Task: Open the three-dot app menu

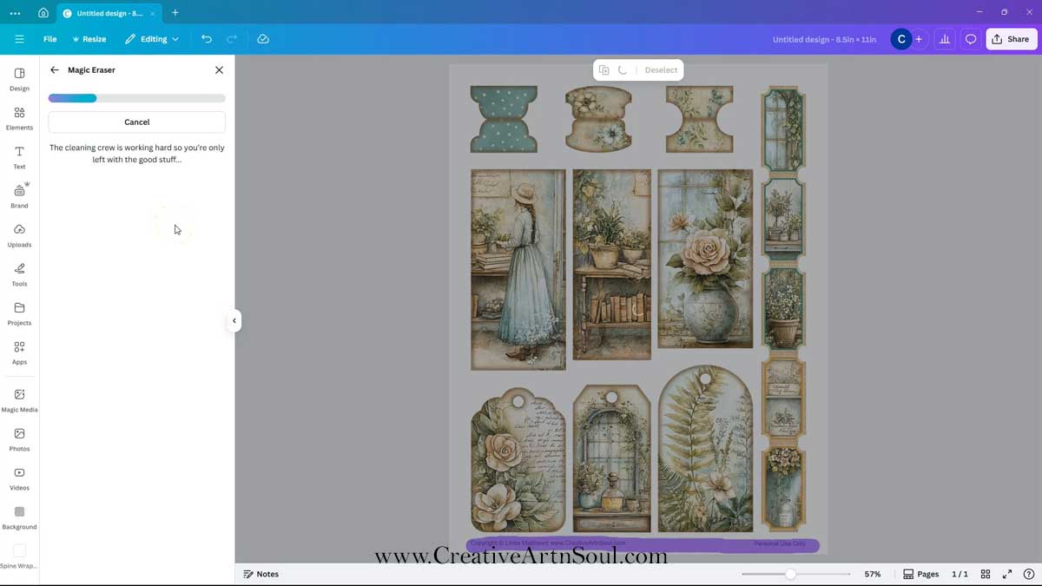Action: tap(15, 13)
